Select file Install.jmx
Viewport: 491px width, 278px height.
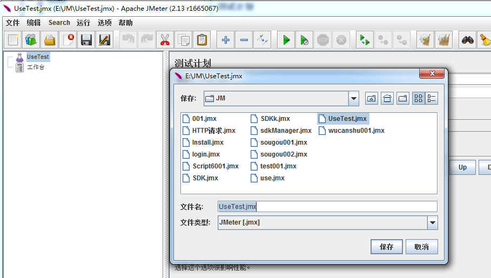203,143
